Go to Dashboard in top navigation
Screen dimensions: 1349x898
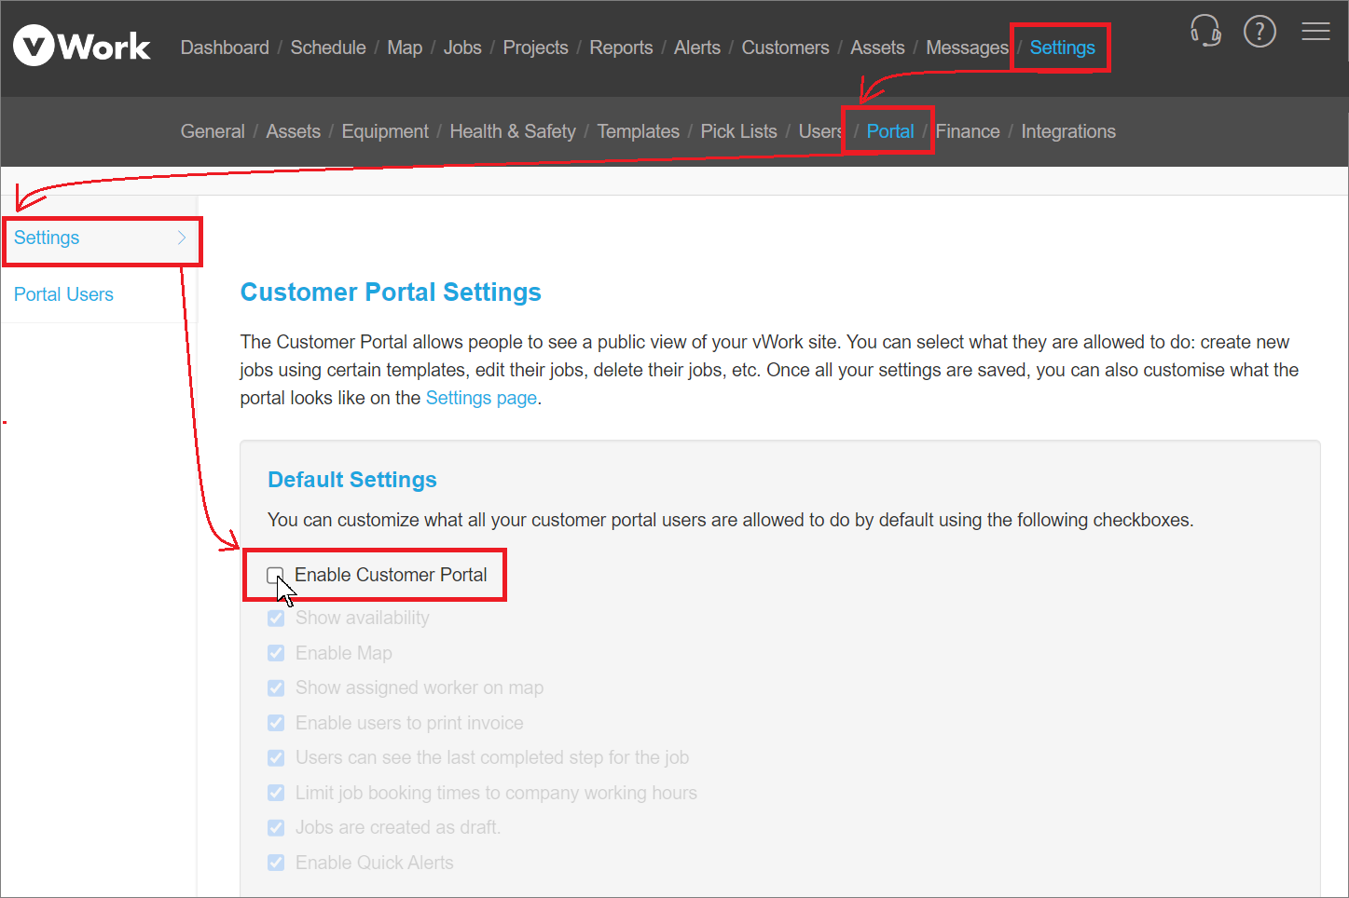click(x=225, y=48)
